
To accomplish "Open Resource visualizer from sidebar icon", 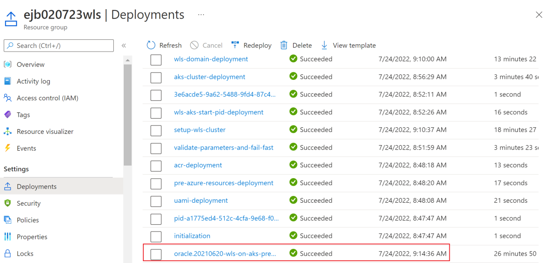I will tap(8, 131).
